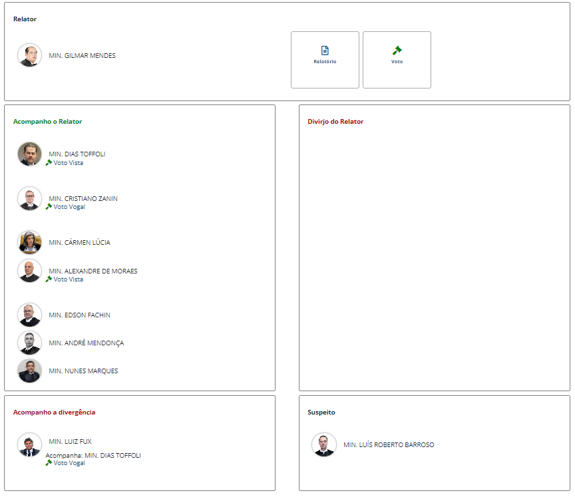Select the name MIN. CÁRMEN LÚCIA
Viewport: 575px width, 497px height.
(79, 243)
